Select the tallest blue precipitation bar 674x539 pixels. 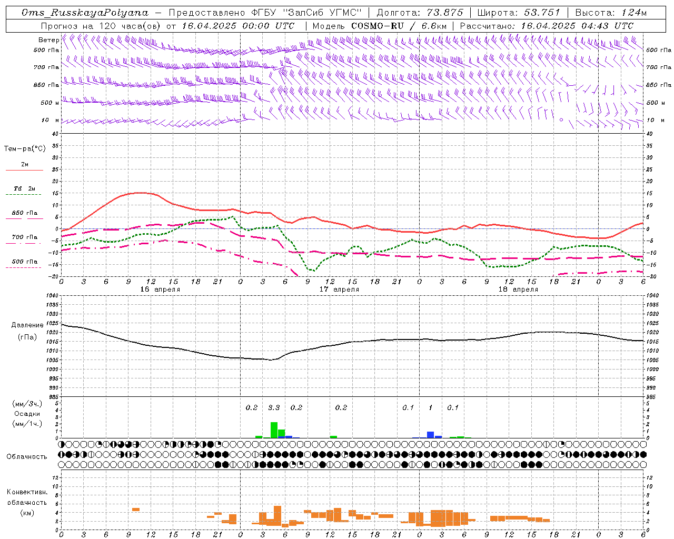tap(430, 435)
